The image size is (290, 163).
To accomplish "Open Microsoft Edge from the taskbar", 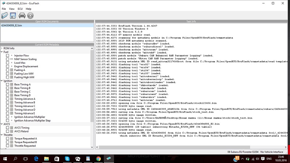I will point(36,158).
